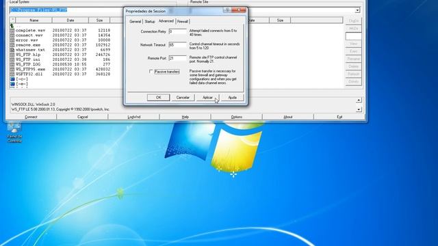Click the remote MkDir button
This screenshot has height=246, width=438.
coord(353,29)
